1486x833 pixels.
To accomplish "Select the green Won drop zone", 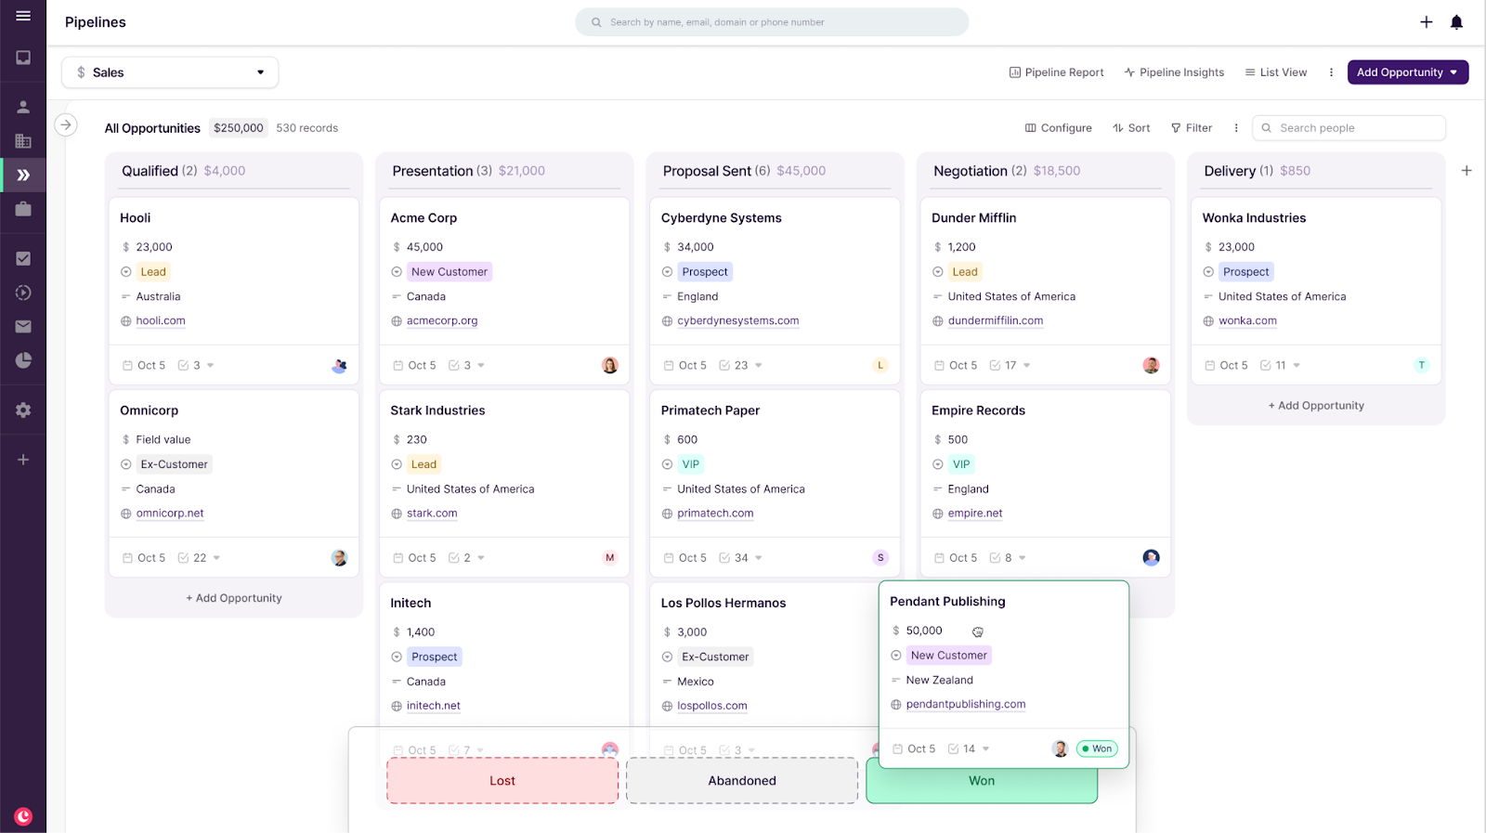I will [x=982, y=782].
